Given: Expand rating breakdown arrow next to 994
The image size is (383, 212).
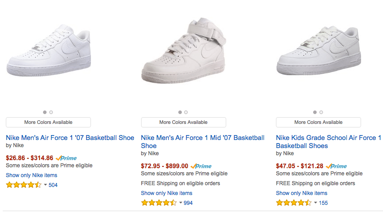Looking at the screenshot, I should coord(181,203).
